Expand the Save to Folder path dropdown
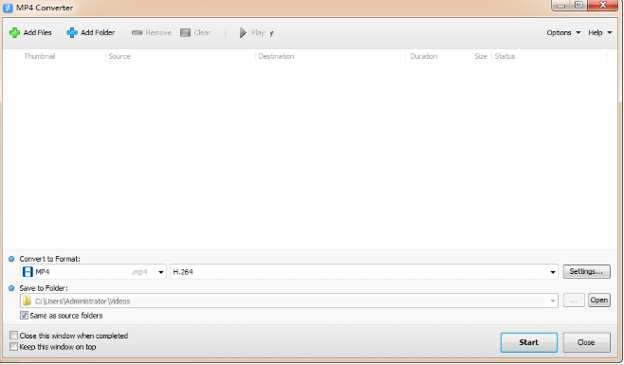The image size is (624, 365). pyautogui.click(x=553, y=301)
